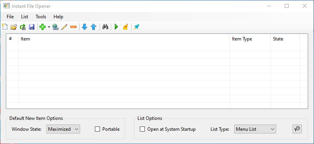
Task: Move the item down with the blue down arrow
Action: 85,27
